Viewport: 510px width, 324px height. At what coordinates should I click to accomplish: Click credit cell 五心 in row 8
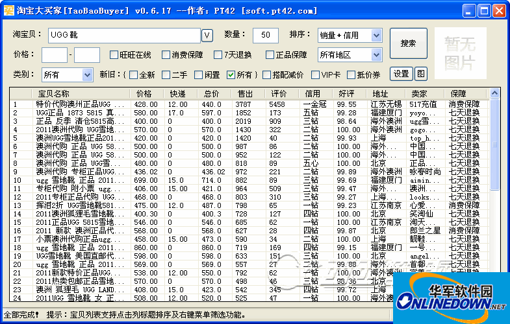click(x=311, y=163)
